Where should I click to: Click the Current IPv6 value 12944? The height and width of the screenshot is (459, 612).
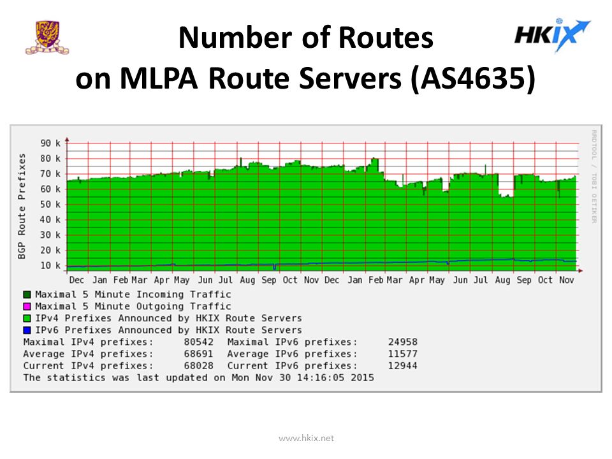(x=403, y=366)
